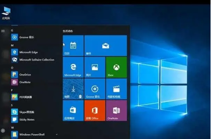The height and width of the screenshot is (139, 213).
Task: Click the user account icon in sidebar
Action: (3, 131)
